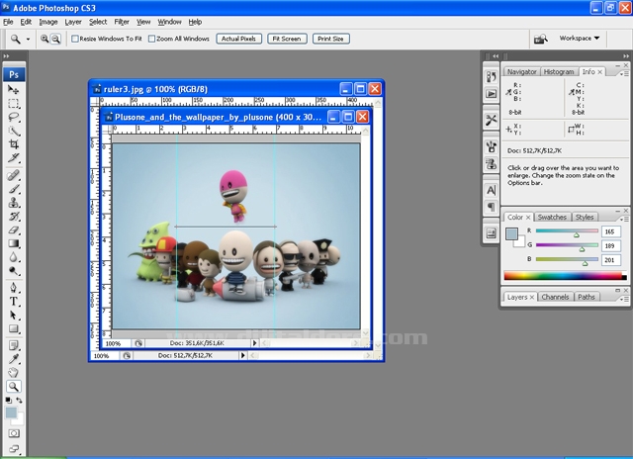Image resolution: width=633 pixels, height=459 pixels.
Task: Select the Eraser tool
Action: 13,229
